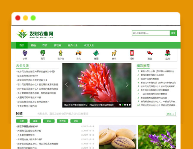
Task: Select the 农作物 corn icon
Action: pos(61,53)
